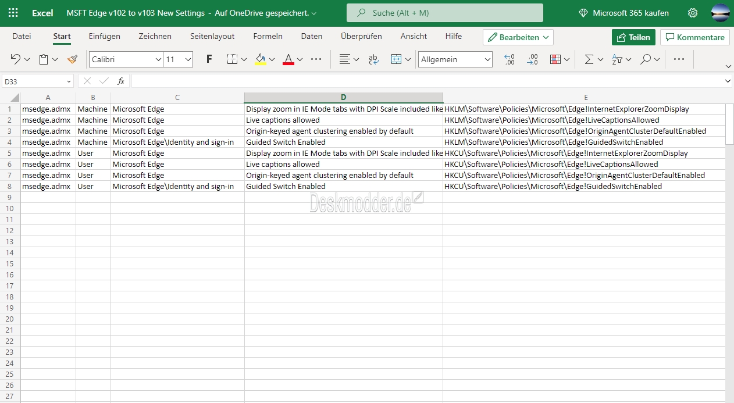Switch to Seitenlayout tab
734x403 pixels.
212,36
